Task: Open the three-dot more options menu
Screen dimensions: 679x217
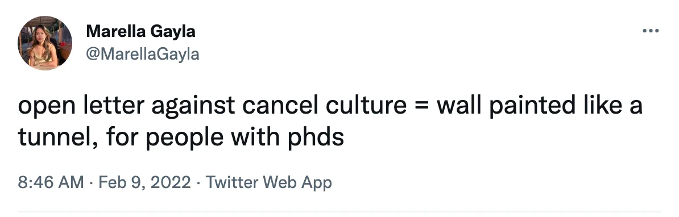Action: tap(651, 31)
